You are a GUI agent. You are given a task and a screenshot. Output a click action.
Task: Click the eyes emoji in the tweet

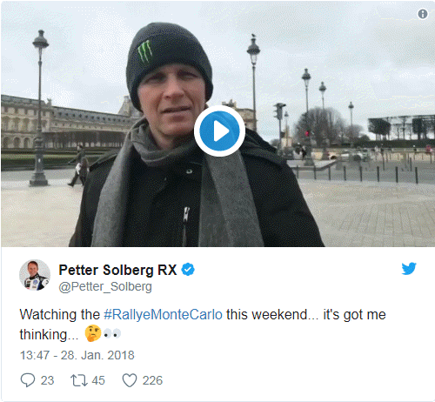[x=112, y=334]
